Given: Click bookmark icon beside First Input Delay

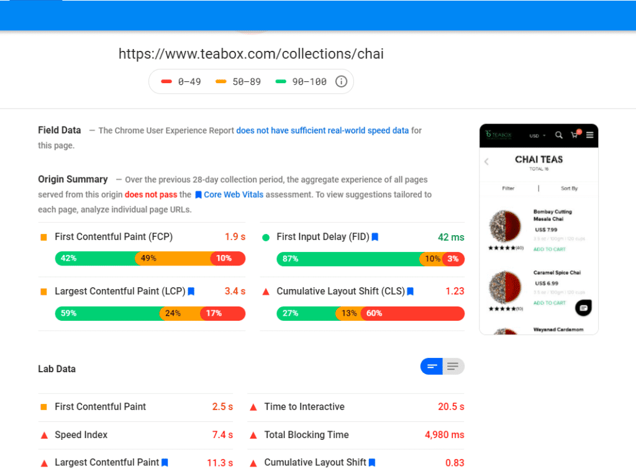Looking at the screenshot, I should (375, 237).
